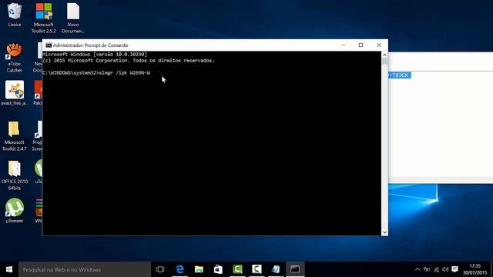Open the volume control in tray

(x=445, y=269)
